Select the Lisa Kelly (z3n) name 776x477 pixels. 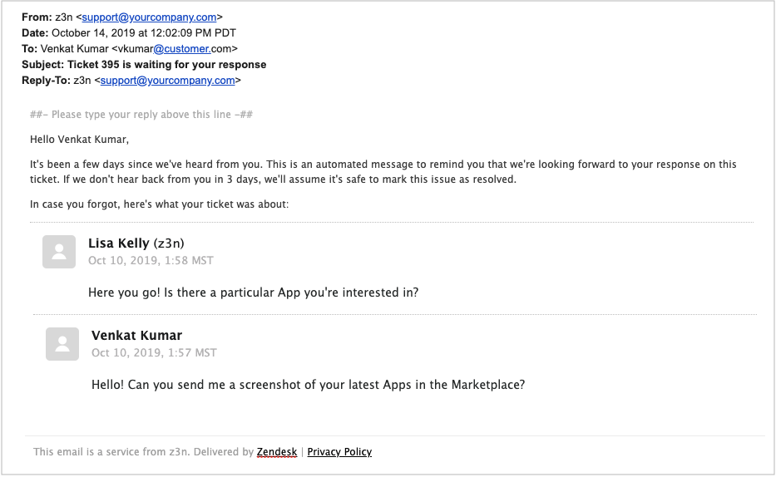136,243
